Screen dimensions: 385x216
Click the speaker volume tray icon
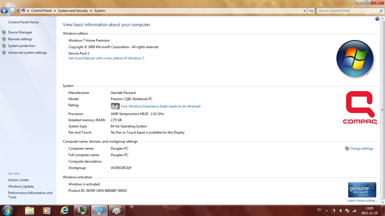340,211
